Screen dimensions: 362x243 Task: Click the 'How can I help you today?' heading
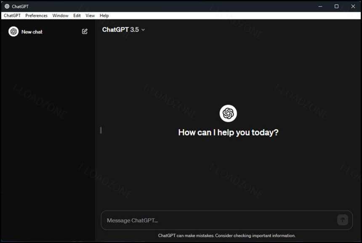[228, 132]
